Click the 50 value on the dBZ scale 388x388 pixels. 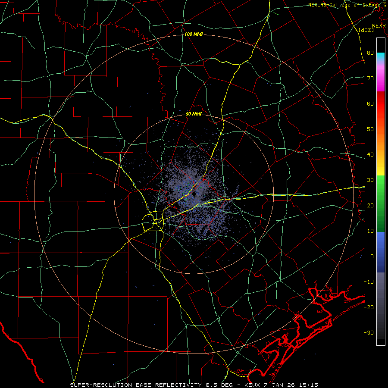(x=370, y=129)
